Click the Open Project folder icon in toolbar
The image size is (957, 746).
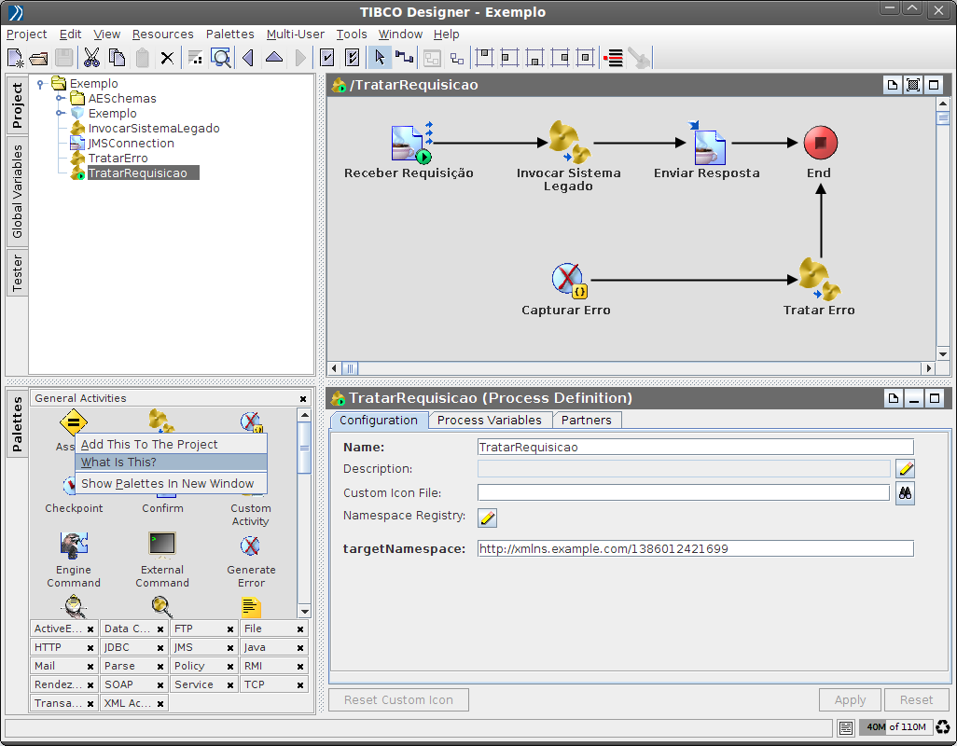coord(39,58)
